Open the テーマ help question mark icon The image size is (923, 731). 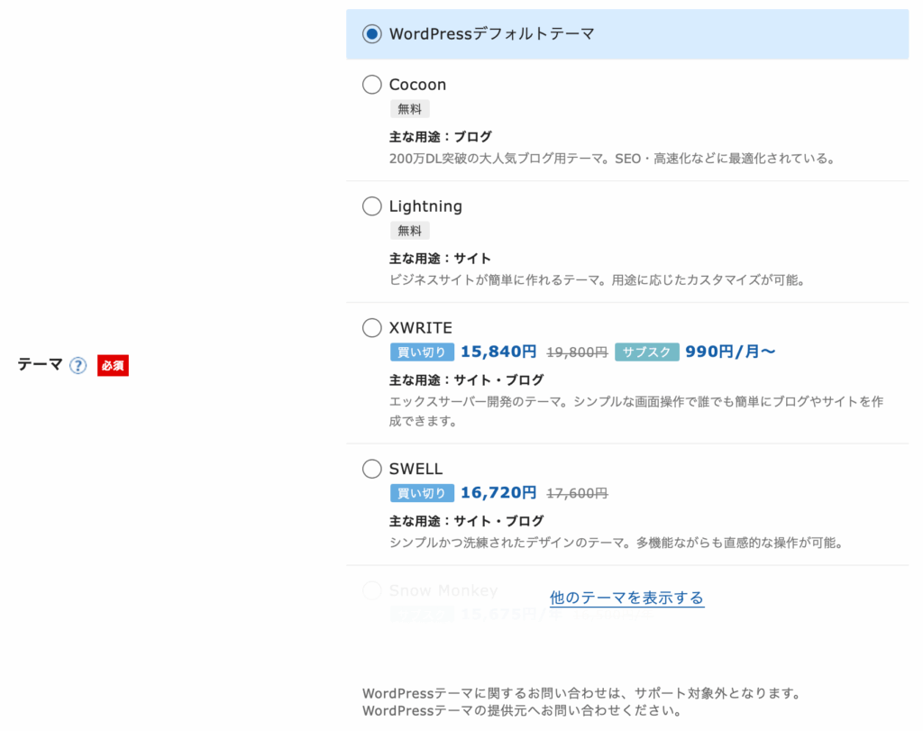point(78,366)
